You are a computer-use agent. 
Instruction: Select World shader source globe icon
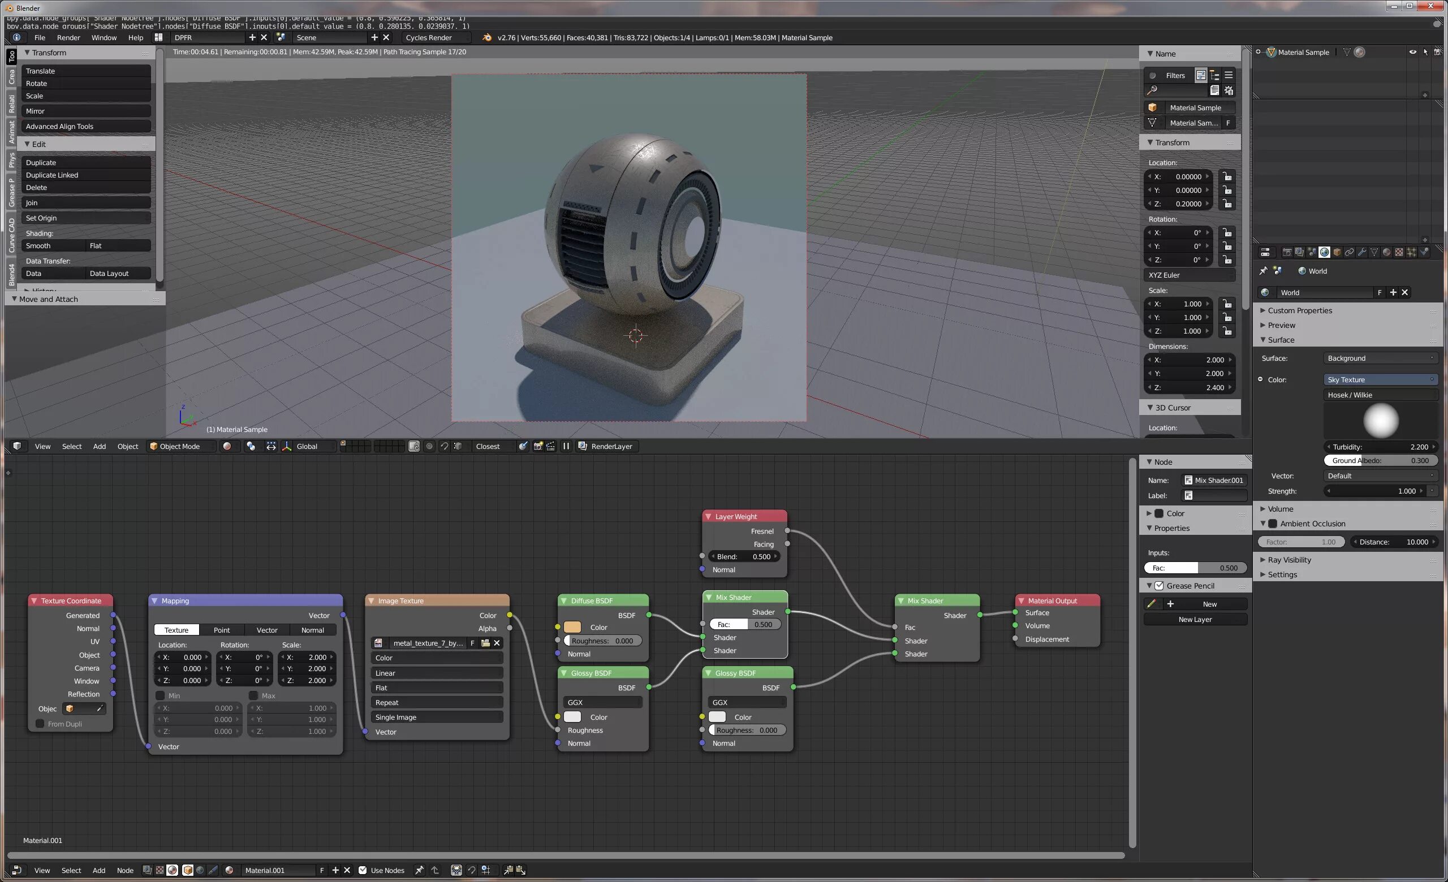click(200, 870)
